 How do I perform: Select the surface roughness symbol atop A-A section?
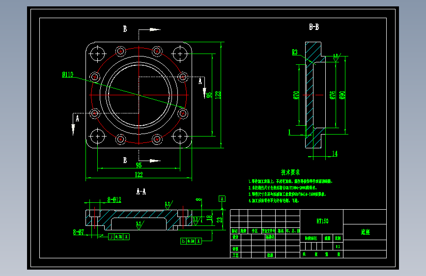pos(169,205)
